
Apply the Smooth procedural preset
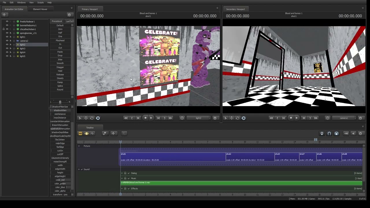click(x=60, y=63)
